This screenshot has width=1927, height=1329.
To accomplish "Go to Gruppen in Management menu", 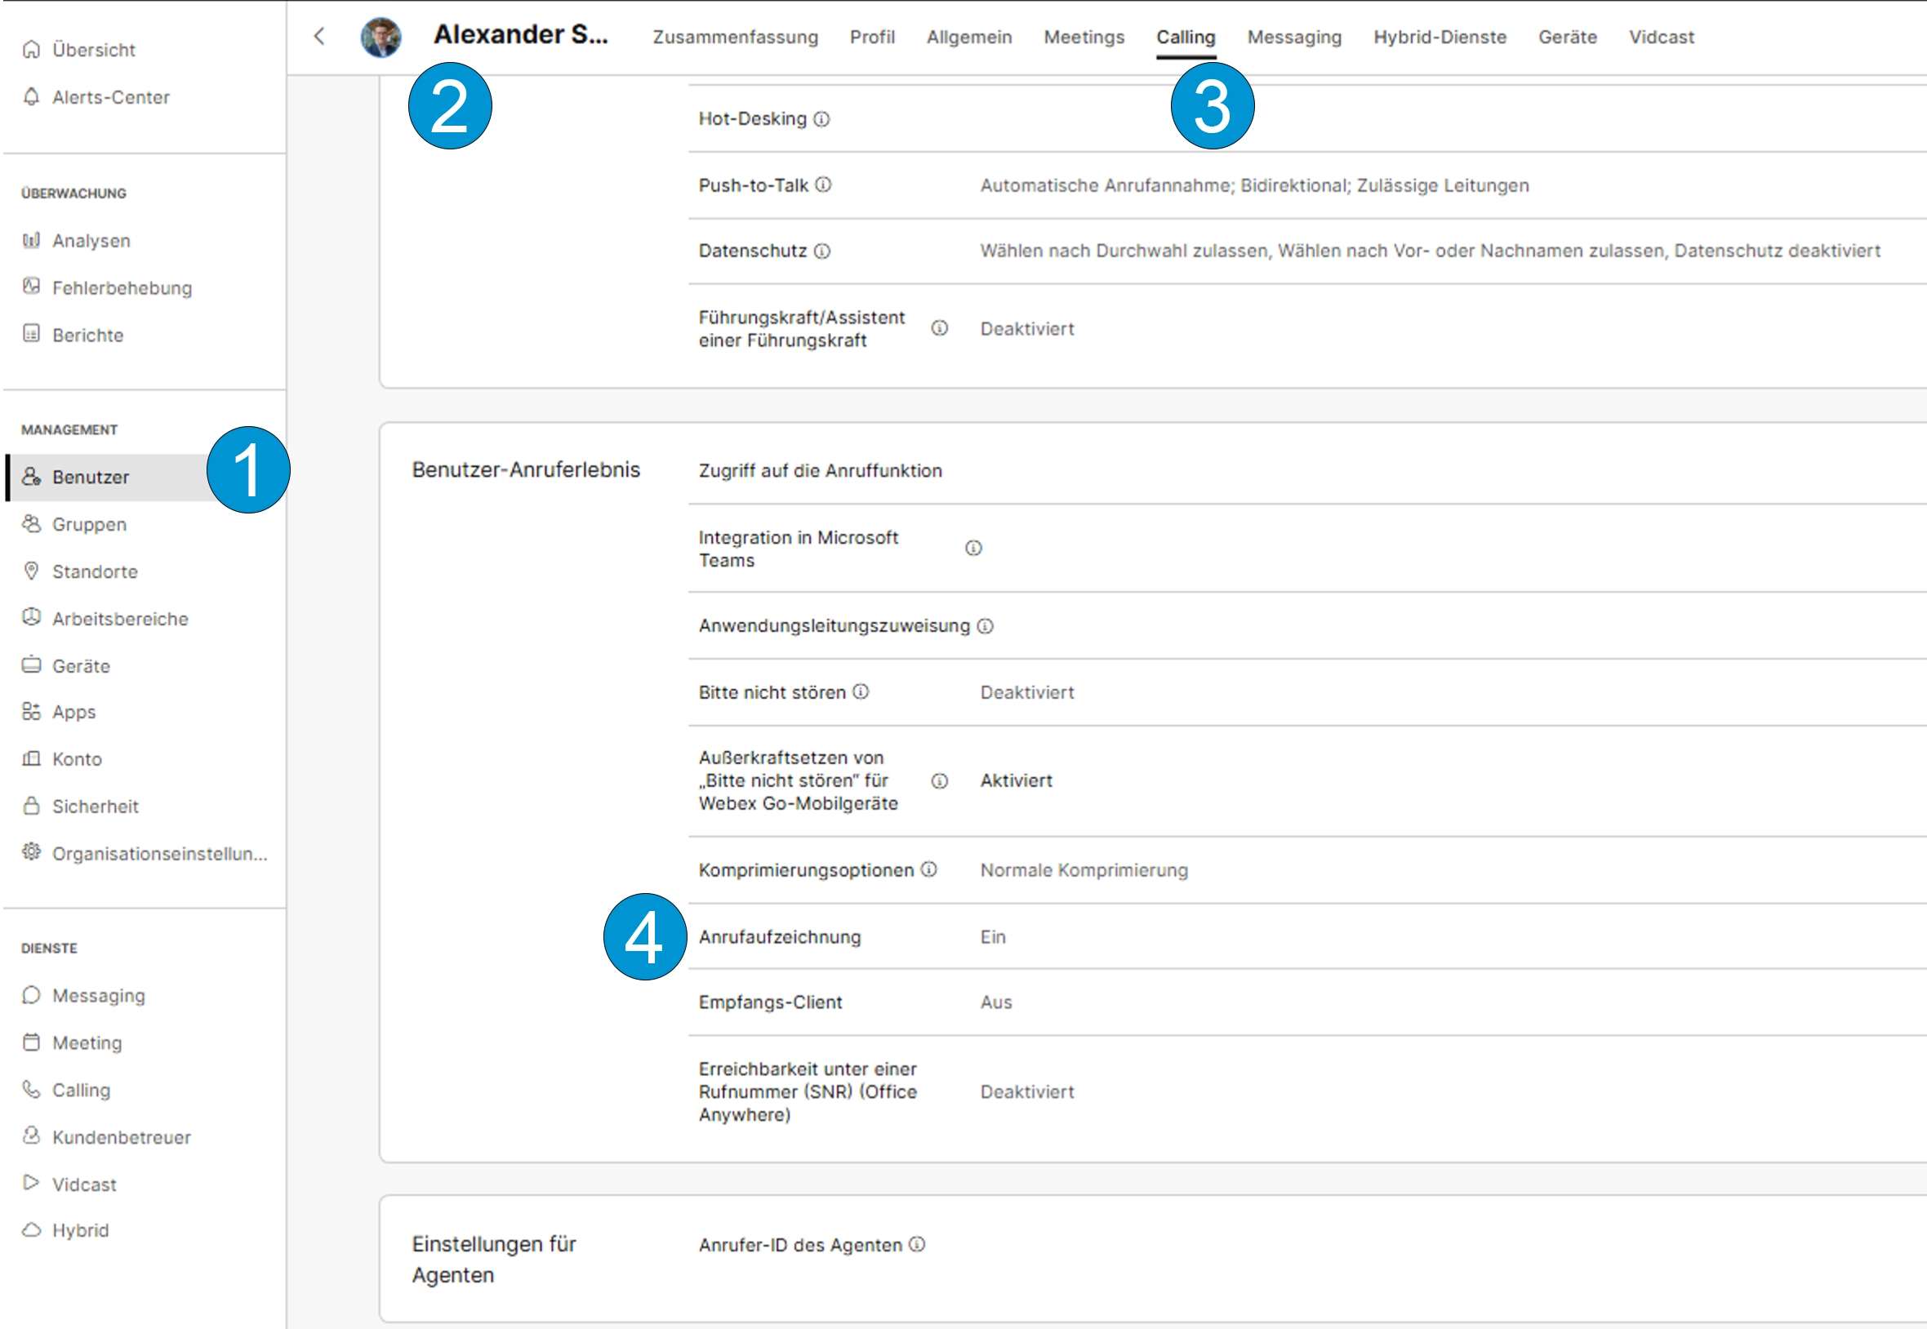I will pos(89,525).
